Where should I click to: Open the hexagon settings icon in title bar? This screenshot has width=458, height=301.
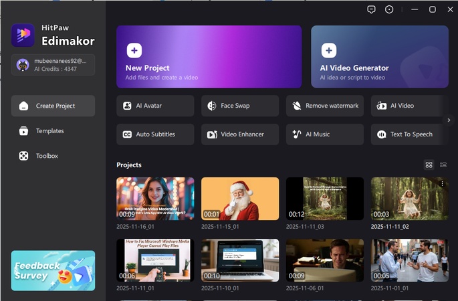pyautogui.click(x=390, y=9)
